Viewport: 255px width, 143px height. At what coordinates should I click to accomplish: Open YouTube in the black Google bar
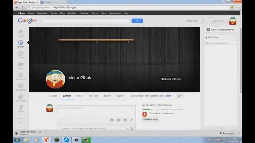coord(72,13)
